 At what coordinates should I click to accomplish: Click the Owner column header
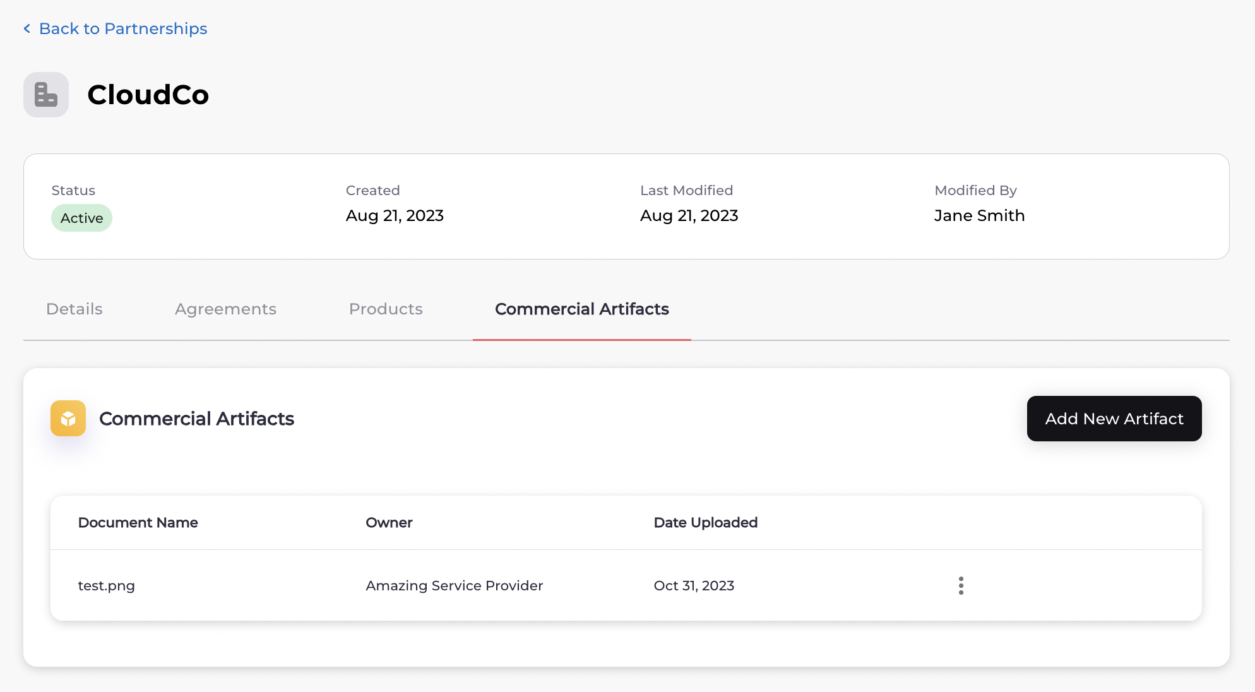(389, 522)
